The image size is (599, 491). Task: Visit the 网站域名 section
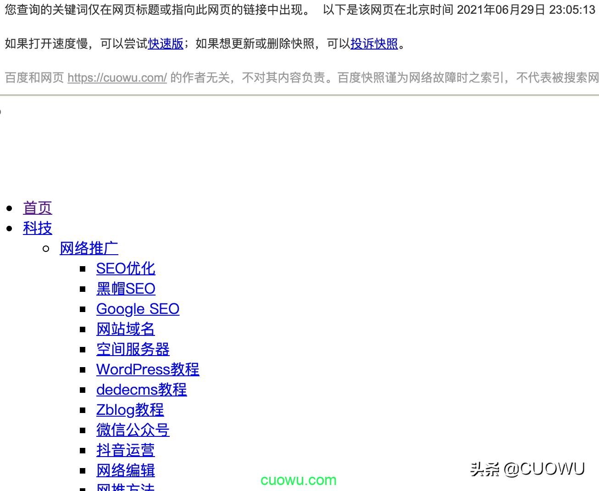[x=125, y=329]
